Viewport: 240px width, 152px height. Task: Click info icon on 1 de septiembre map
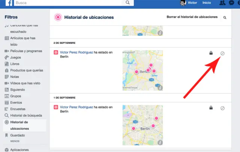(160, 142)
